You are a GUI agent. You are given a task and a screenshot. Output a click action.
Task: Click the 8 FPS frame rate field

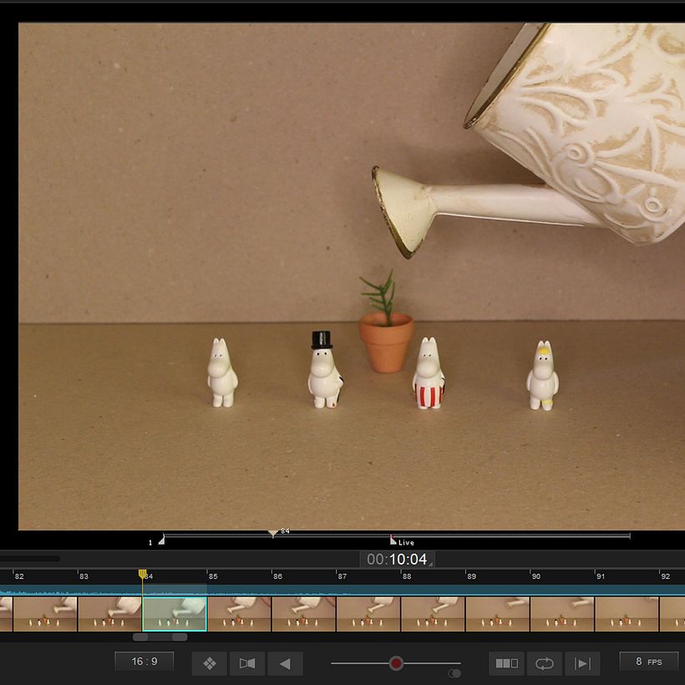649,662
